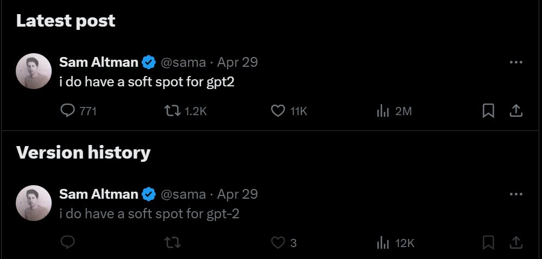Share the latest gpt2 post
Screen dimensions: 542x259
pyautogui.click(x=516, y=111)
